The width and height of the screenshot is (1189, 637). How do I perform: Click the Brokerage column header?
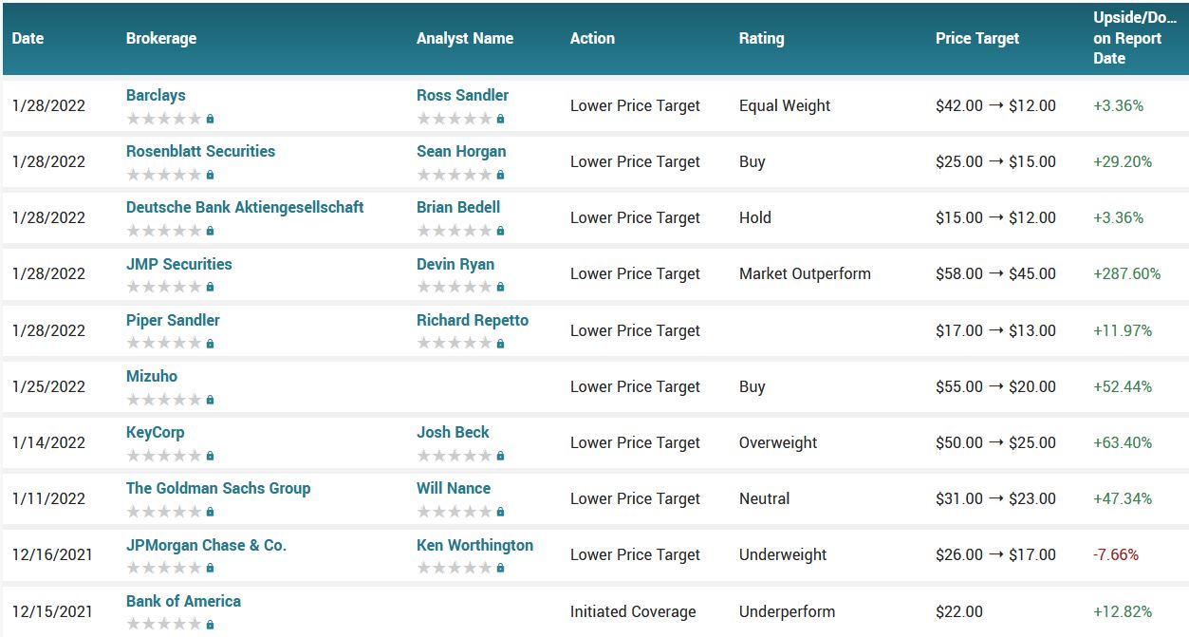point(161,39)
